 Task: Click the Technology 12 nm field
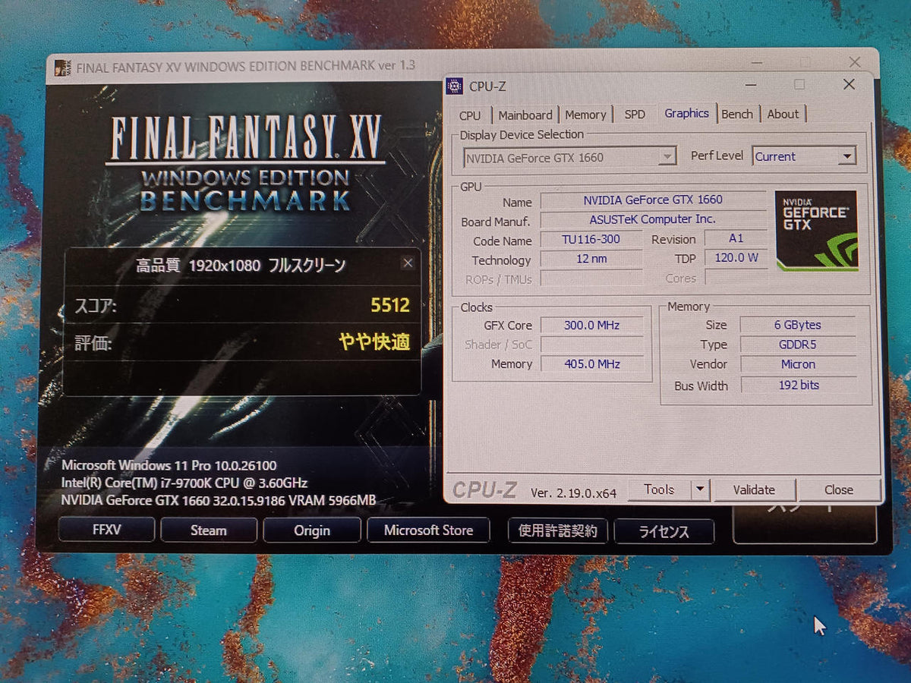pyautogui.click(x=591, y=259)
